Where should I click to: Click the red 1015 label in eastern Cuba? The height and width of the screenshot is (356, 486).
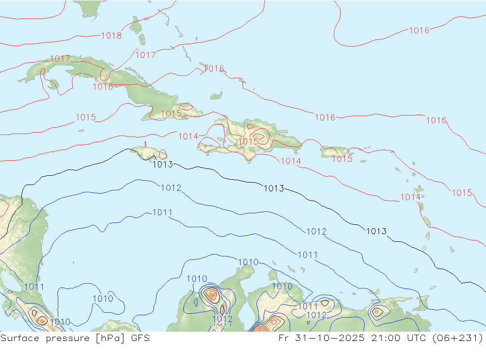click(x=171, y=113)
